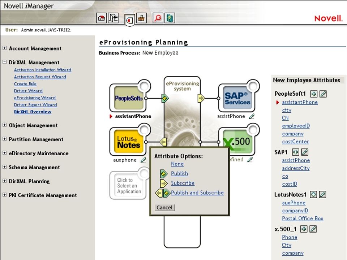
Task: Select SAP1 assistPhone attribute link
Action: click(x=296, y=160)
